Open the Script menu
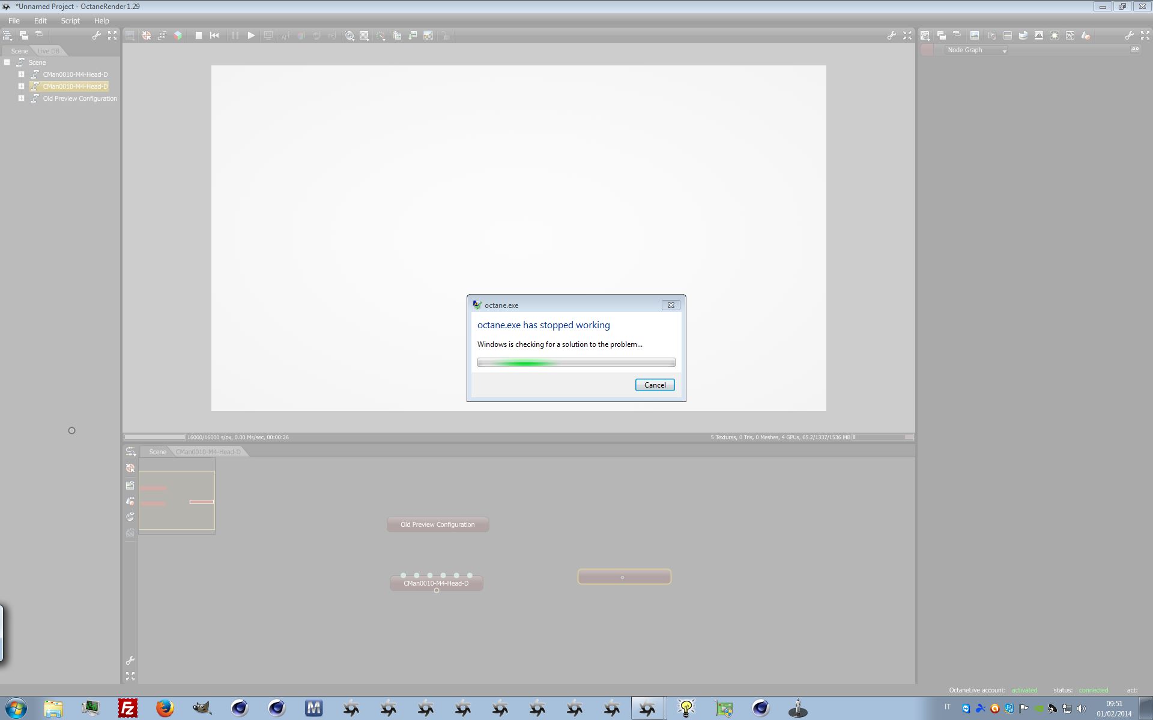 70,20
